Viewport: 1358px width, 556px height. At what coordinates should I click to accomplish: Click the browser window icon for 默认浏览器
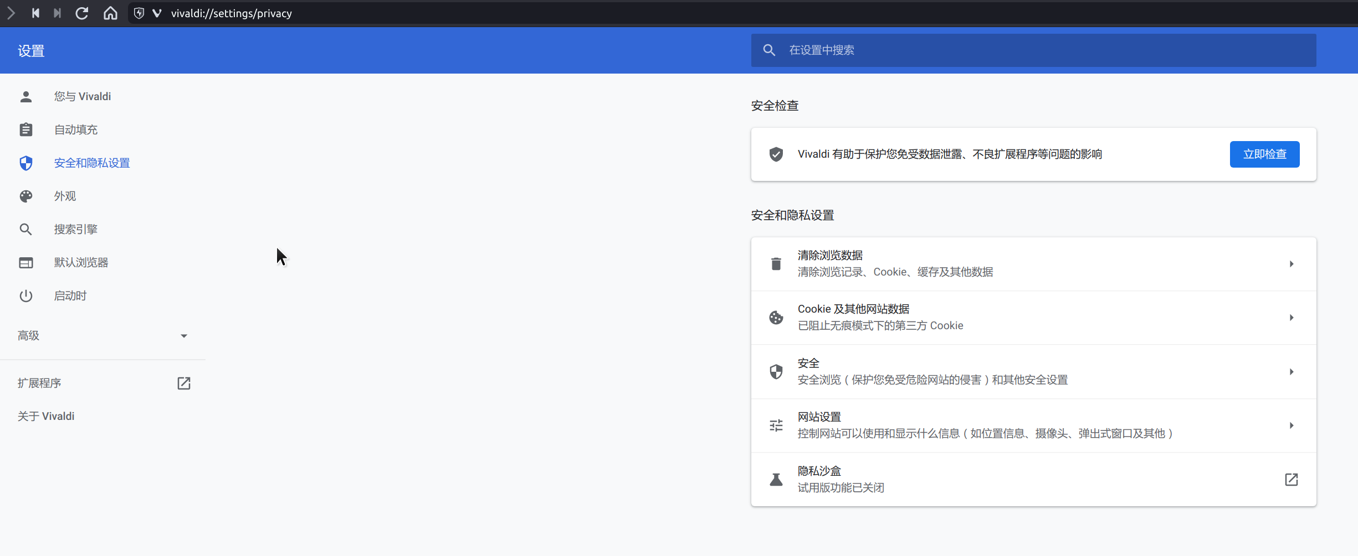coord(26,262)
